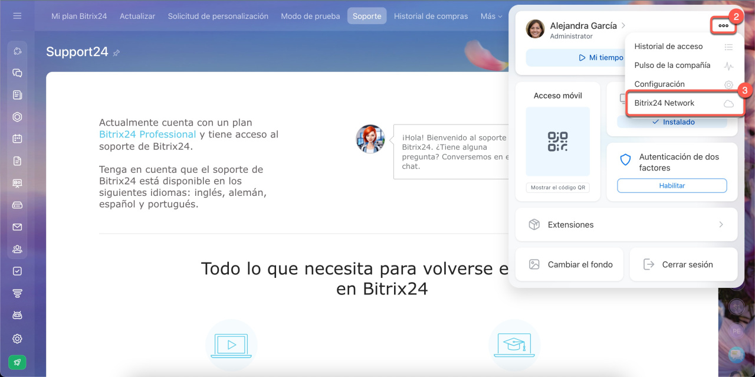The width and height of the screenshot is (755, 377).
Task: Open Historial de acceso menu entry
Action: [684, 47]
